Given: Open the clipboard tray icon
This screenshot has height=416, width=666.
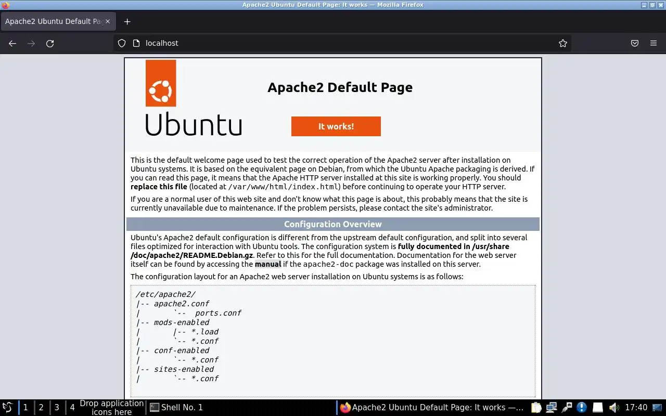Looking at the screenshot, I should [x=536, y=408].
